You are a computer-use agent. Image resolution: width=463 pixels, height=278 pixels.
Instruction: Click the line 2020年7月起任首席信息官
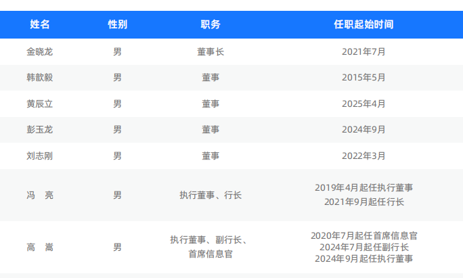click(x=363, y=235)
